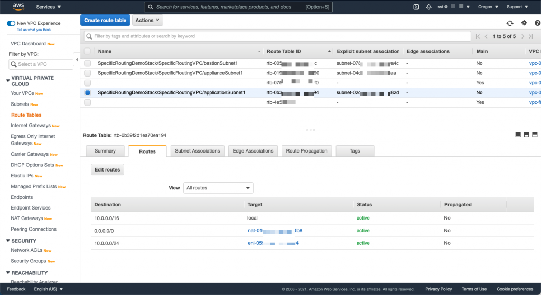Open notifications bell icon

pyautogui.click(x=428, y=7)
